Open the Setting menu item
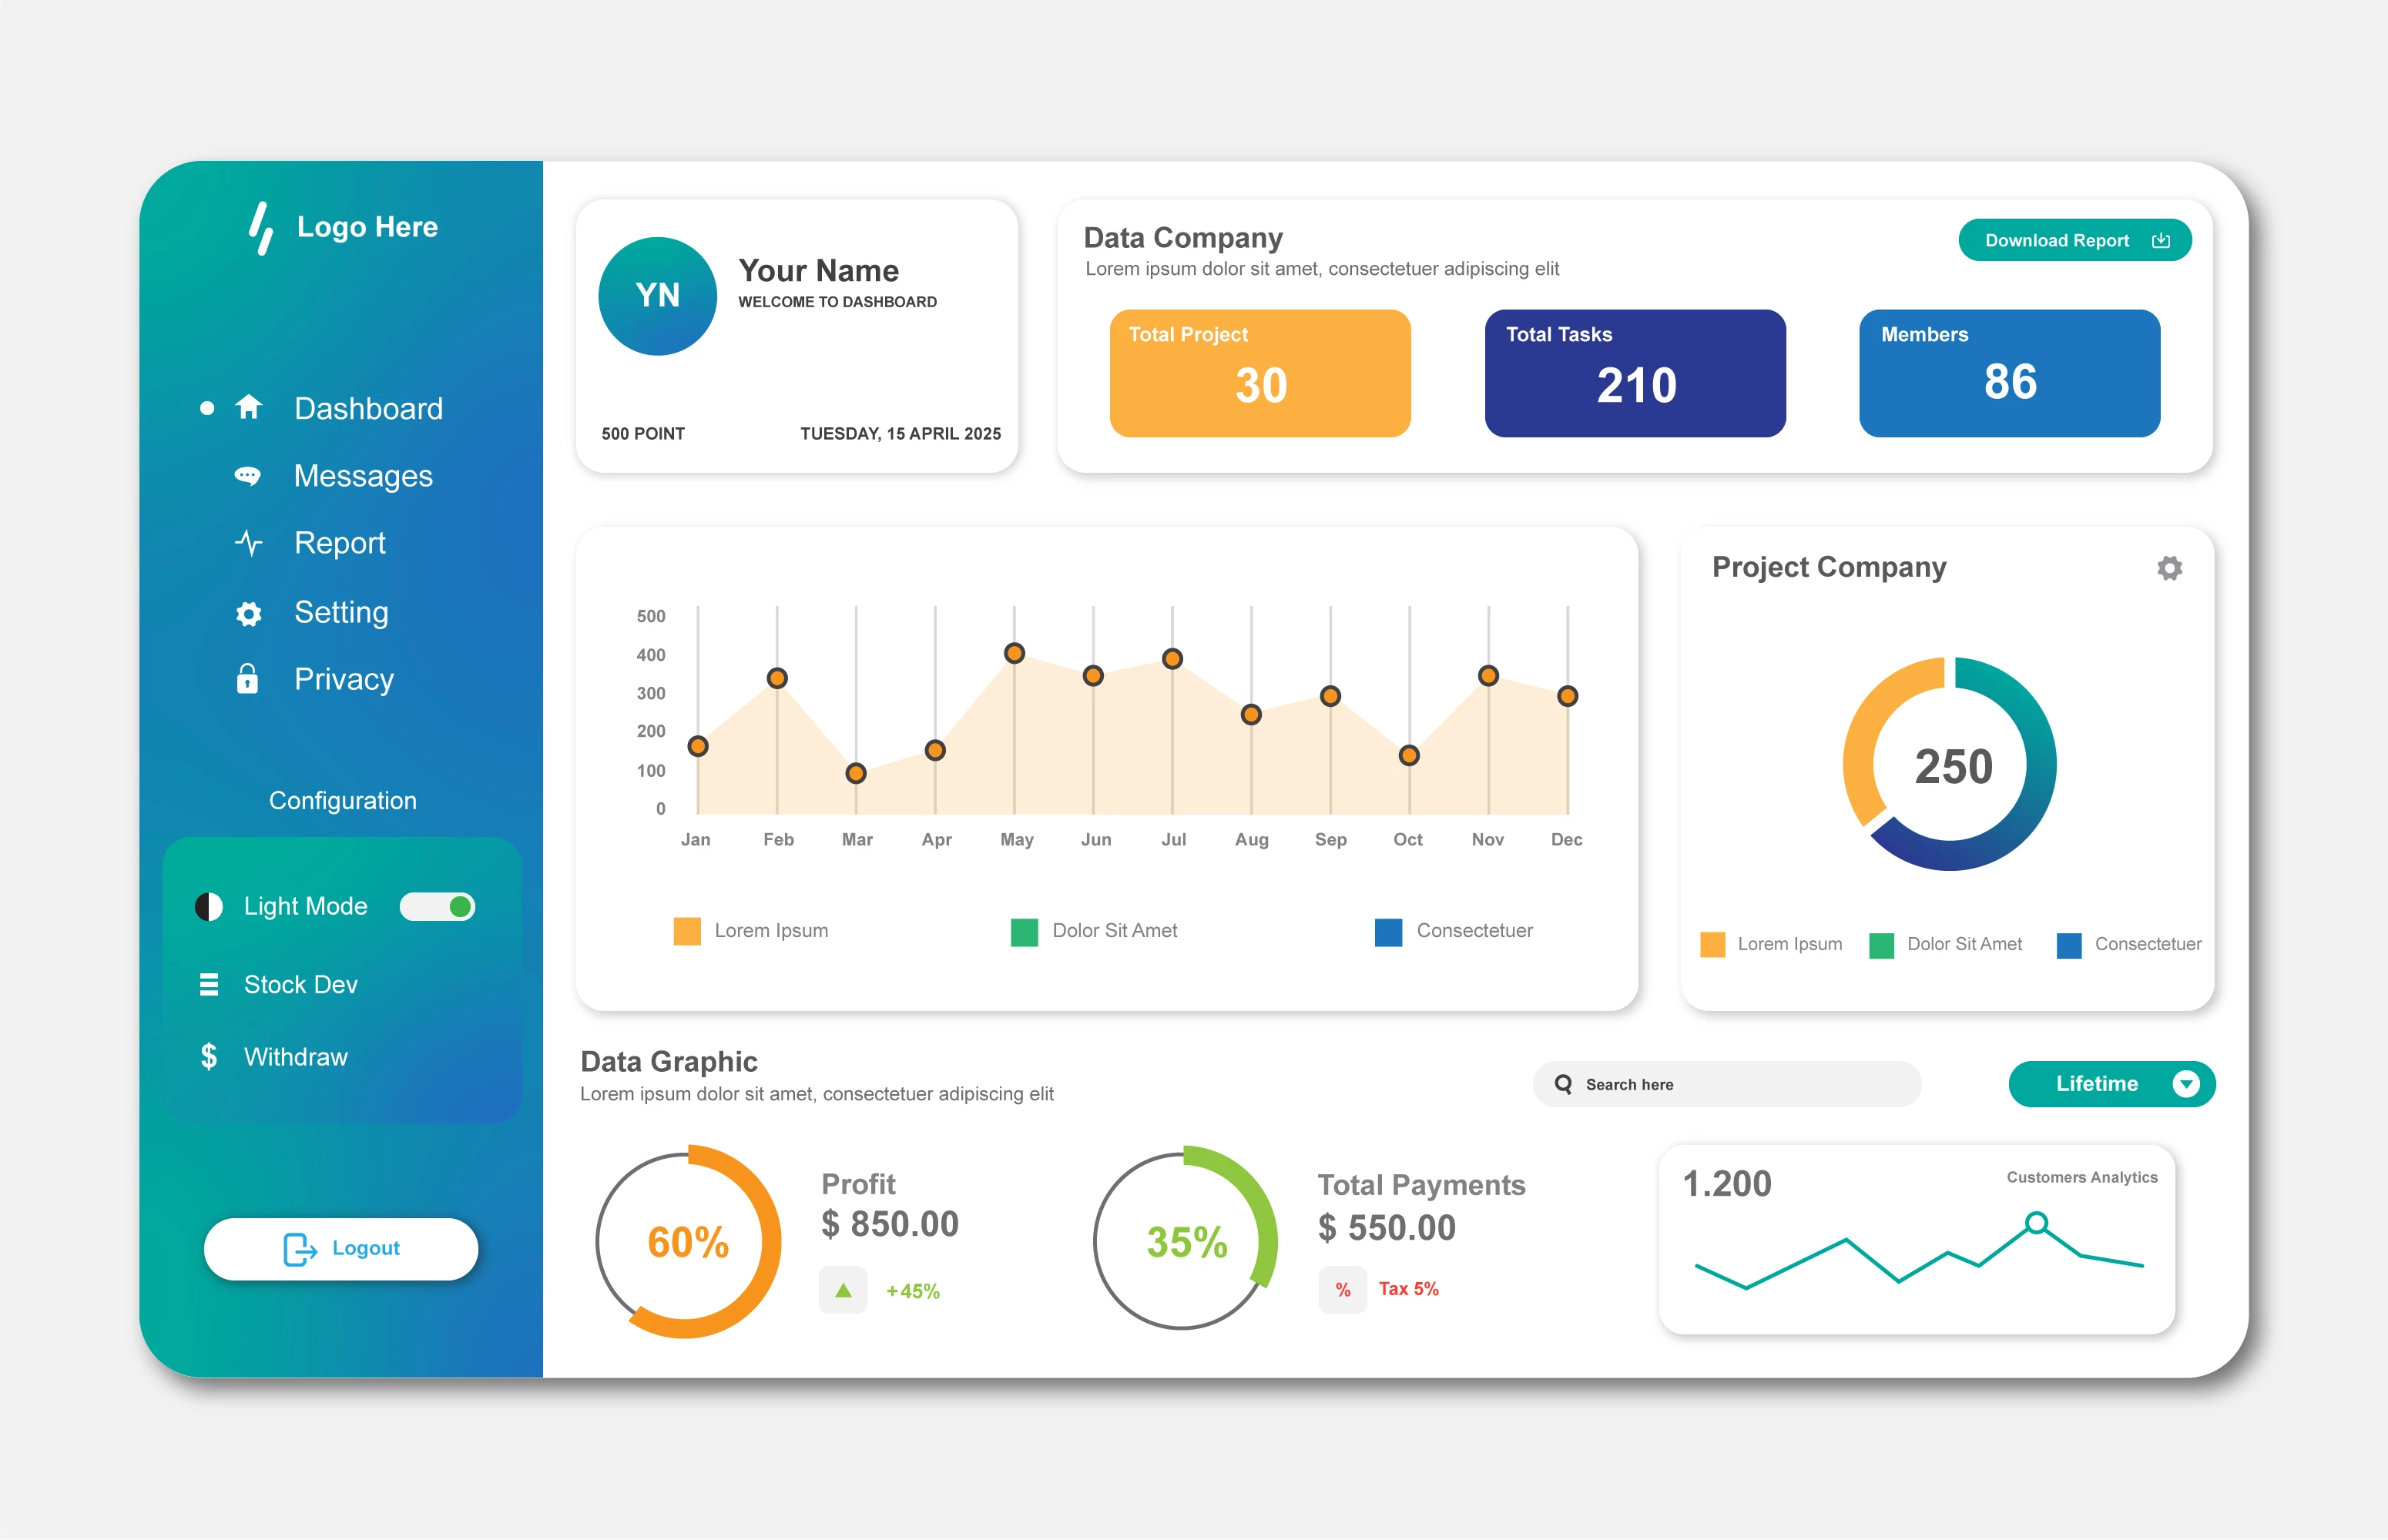The height and width of the screenshot is (1540, 2388). tap(340, 612)
